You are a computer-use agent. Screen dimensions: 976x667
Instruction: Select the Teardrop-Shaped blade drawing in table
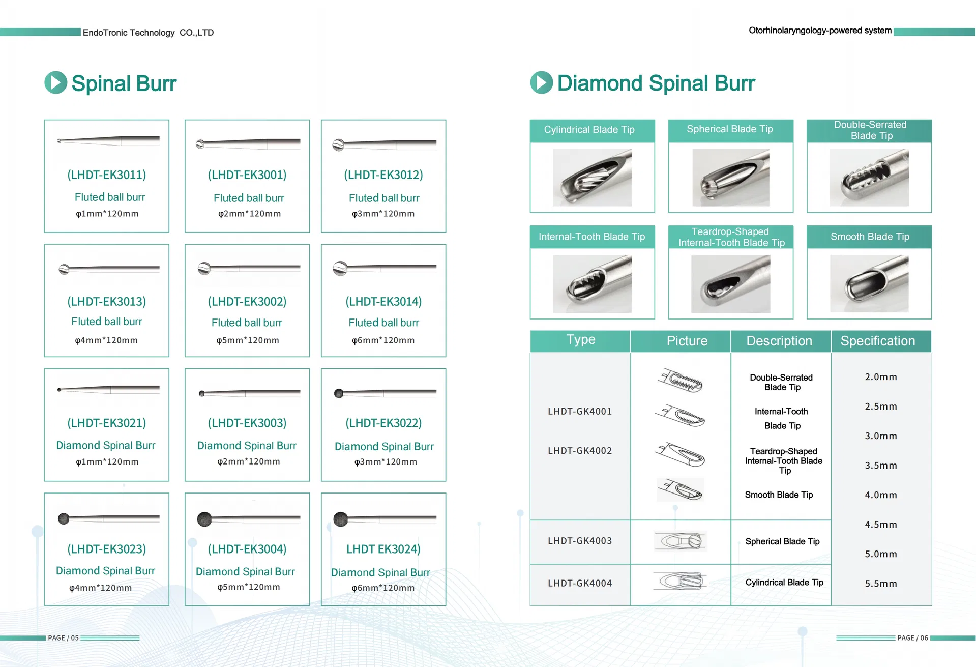681,454
